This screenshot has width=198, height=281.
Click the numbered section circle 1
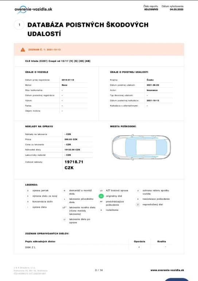[x=19, y=25]
